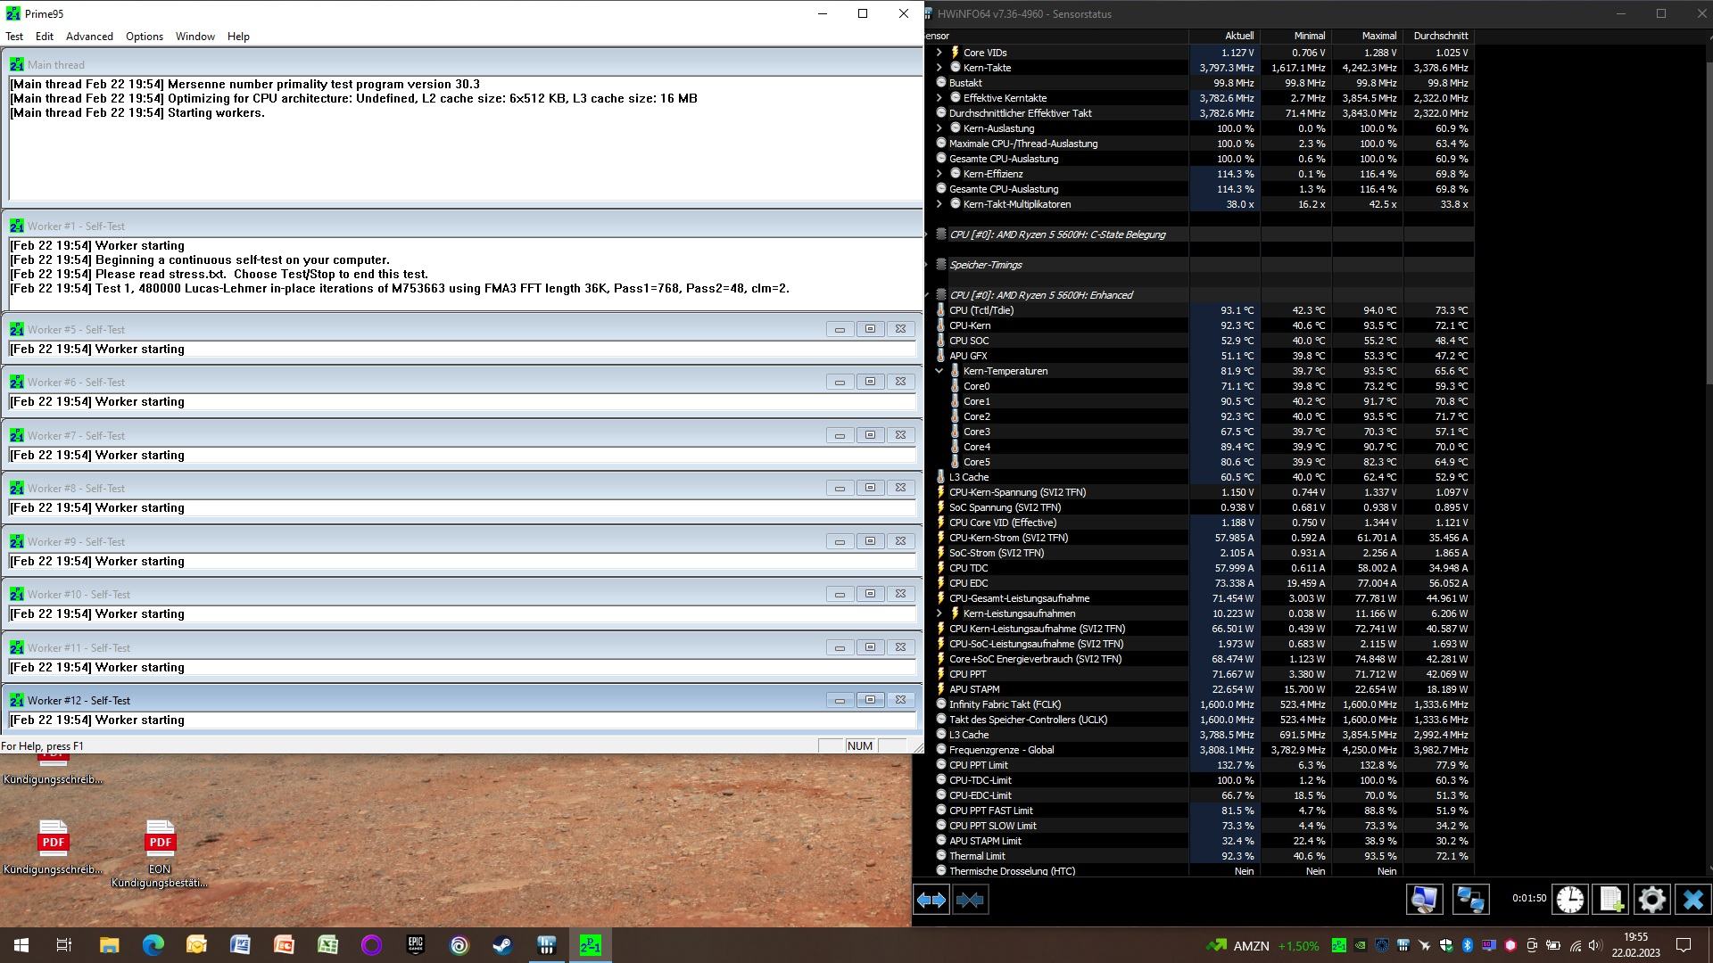Expand Kern-Auslastung group
The height and width of the screenshot is (963, 1713).
[939, 128]
